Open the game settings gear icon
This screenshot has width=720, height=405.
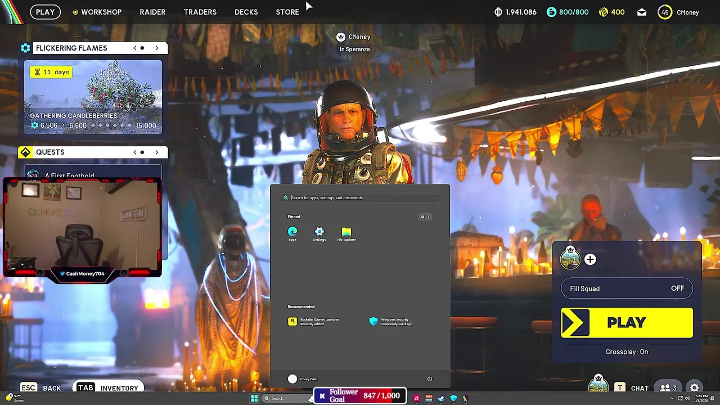(695, 388)
